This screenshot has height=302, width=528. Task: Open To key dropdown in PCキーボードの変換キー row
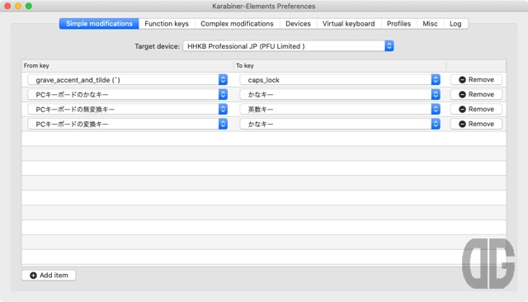(x=340, y=125)
